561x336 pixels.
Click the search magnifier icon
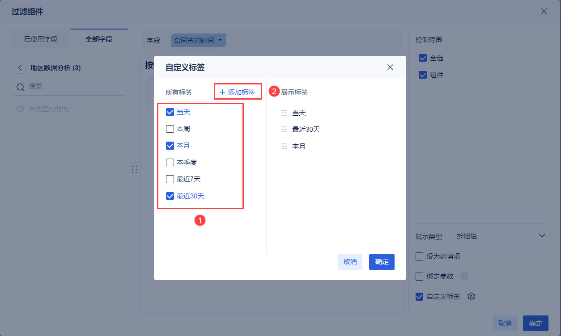[x=20, y=87]
